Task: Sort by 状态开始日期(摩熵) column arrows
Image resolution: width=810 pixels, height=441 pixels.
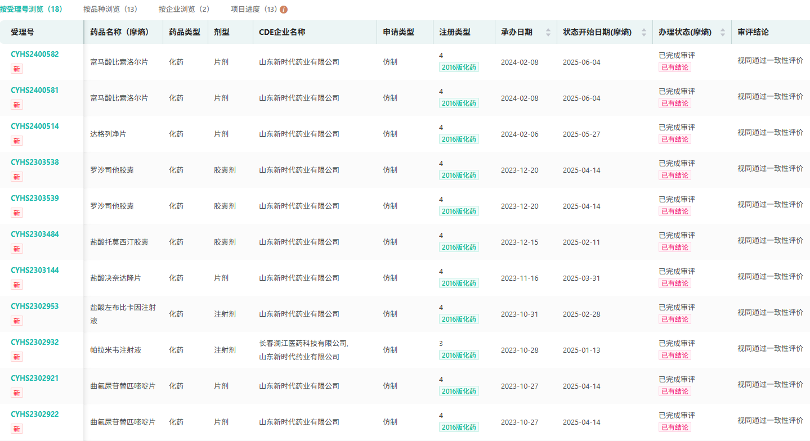Action: (644, 33)
